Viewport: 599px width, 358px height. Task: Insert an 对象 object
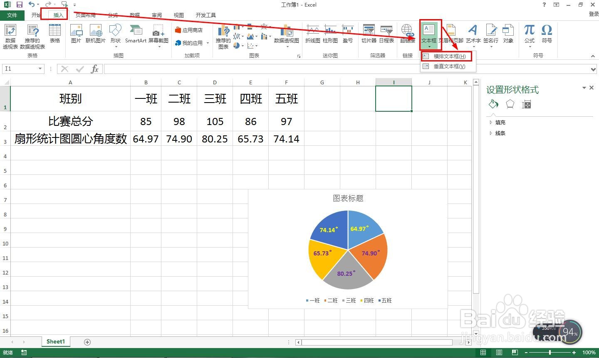(x=508, y=34)
